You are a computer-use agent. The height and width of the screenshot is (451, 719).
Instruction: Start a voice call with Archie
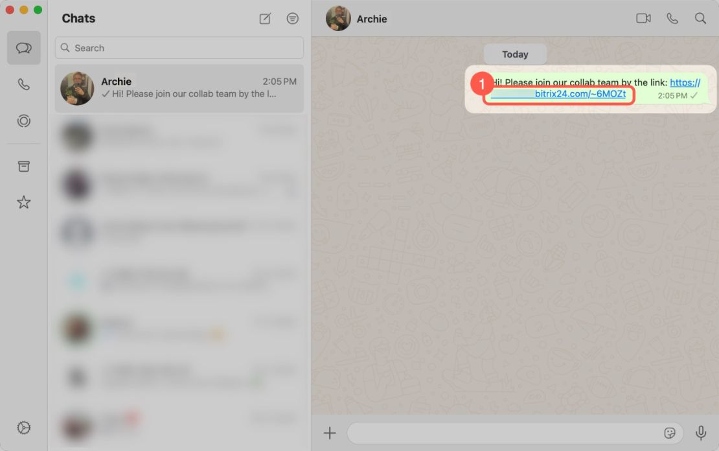672,18
